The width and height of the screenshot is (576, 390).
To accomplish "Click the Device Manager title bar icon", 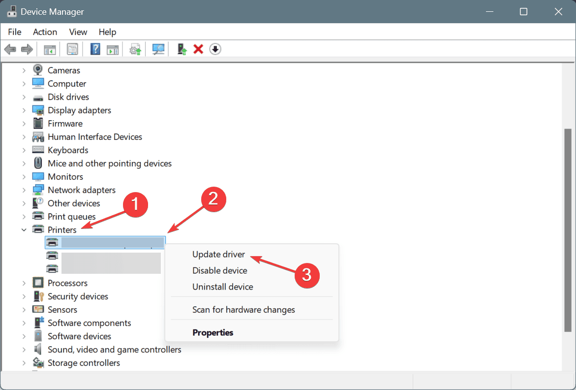I will [x=12, y=11].
